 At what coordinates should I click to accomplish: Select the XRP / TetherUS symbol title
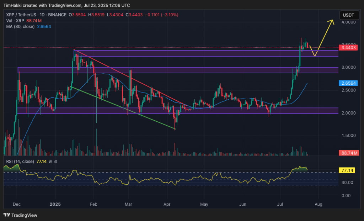(21, 15)
